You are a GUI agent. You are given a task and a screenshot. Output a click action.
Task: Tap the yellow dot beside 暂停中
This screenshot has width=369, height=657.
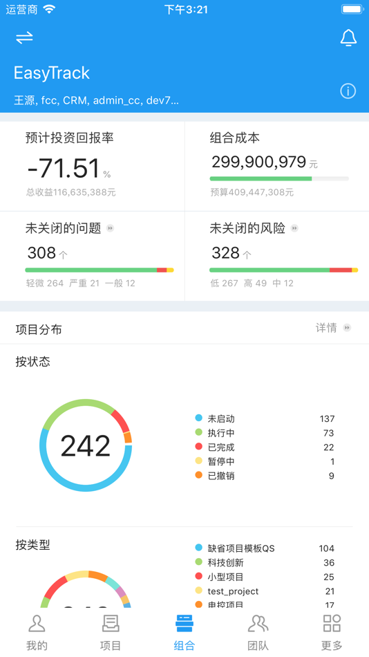(x=199, y=461)
